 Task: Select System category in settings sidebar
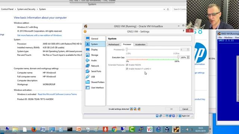tap(95, 44)
